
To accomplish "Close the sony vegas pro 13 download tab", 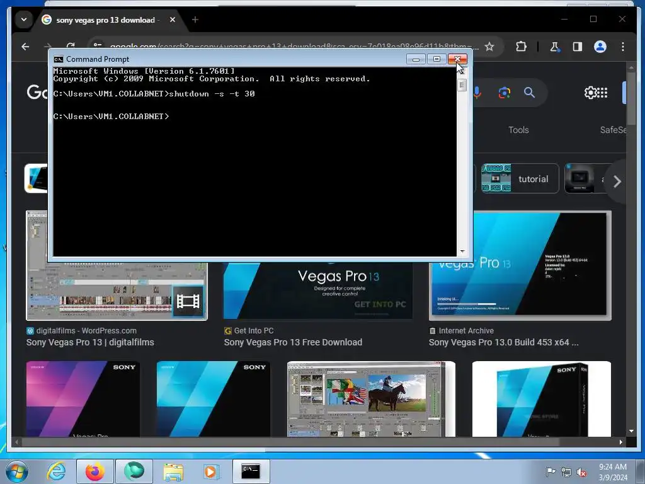I will 173,20.
